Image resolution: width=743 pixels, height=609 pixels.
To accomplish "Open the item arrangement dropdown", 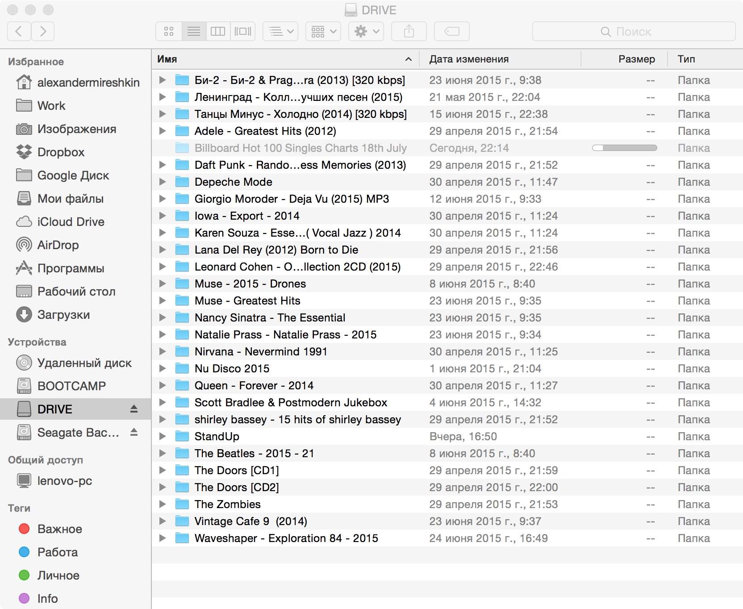I will 280,31.
